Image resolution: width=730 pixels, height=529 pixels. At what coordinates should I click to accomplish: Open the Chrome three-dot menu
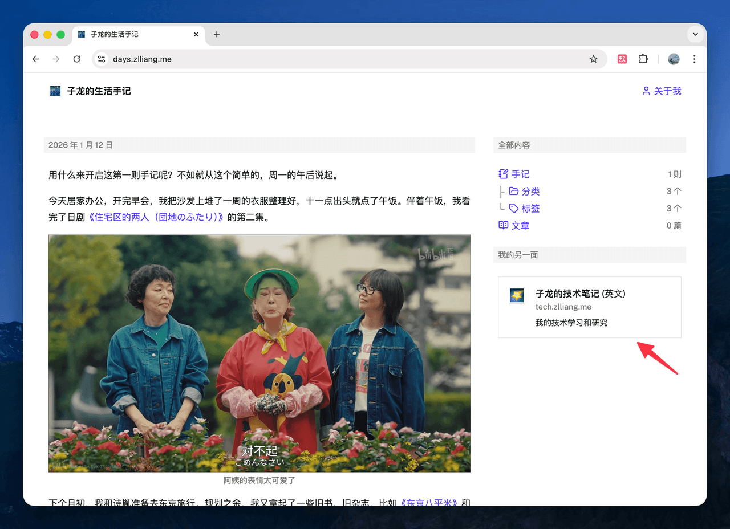(x=694, y=59)
